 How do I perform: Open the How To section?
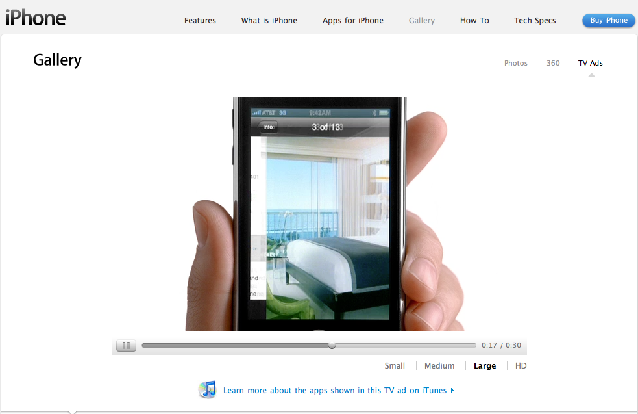474,20
